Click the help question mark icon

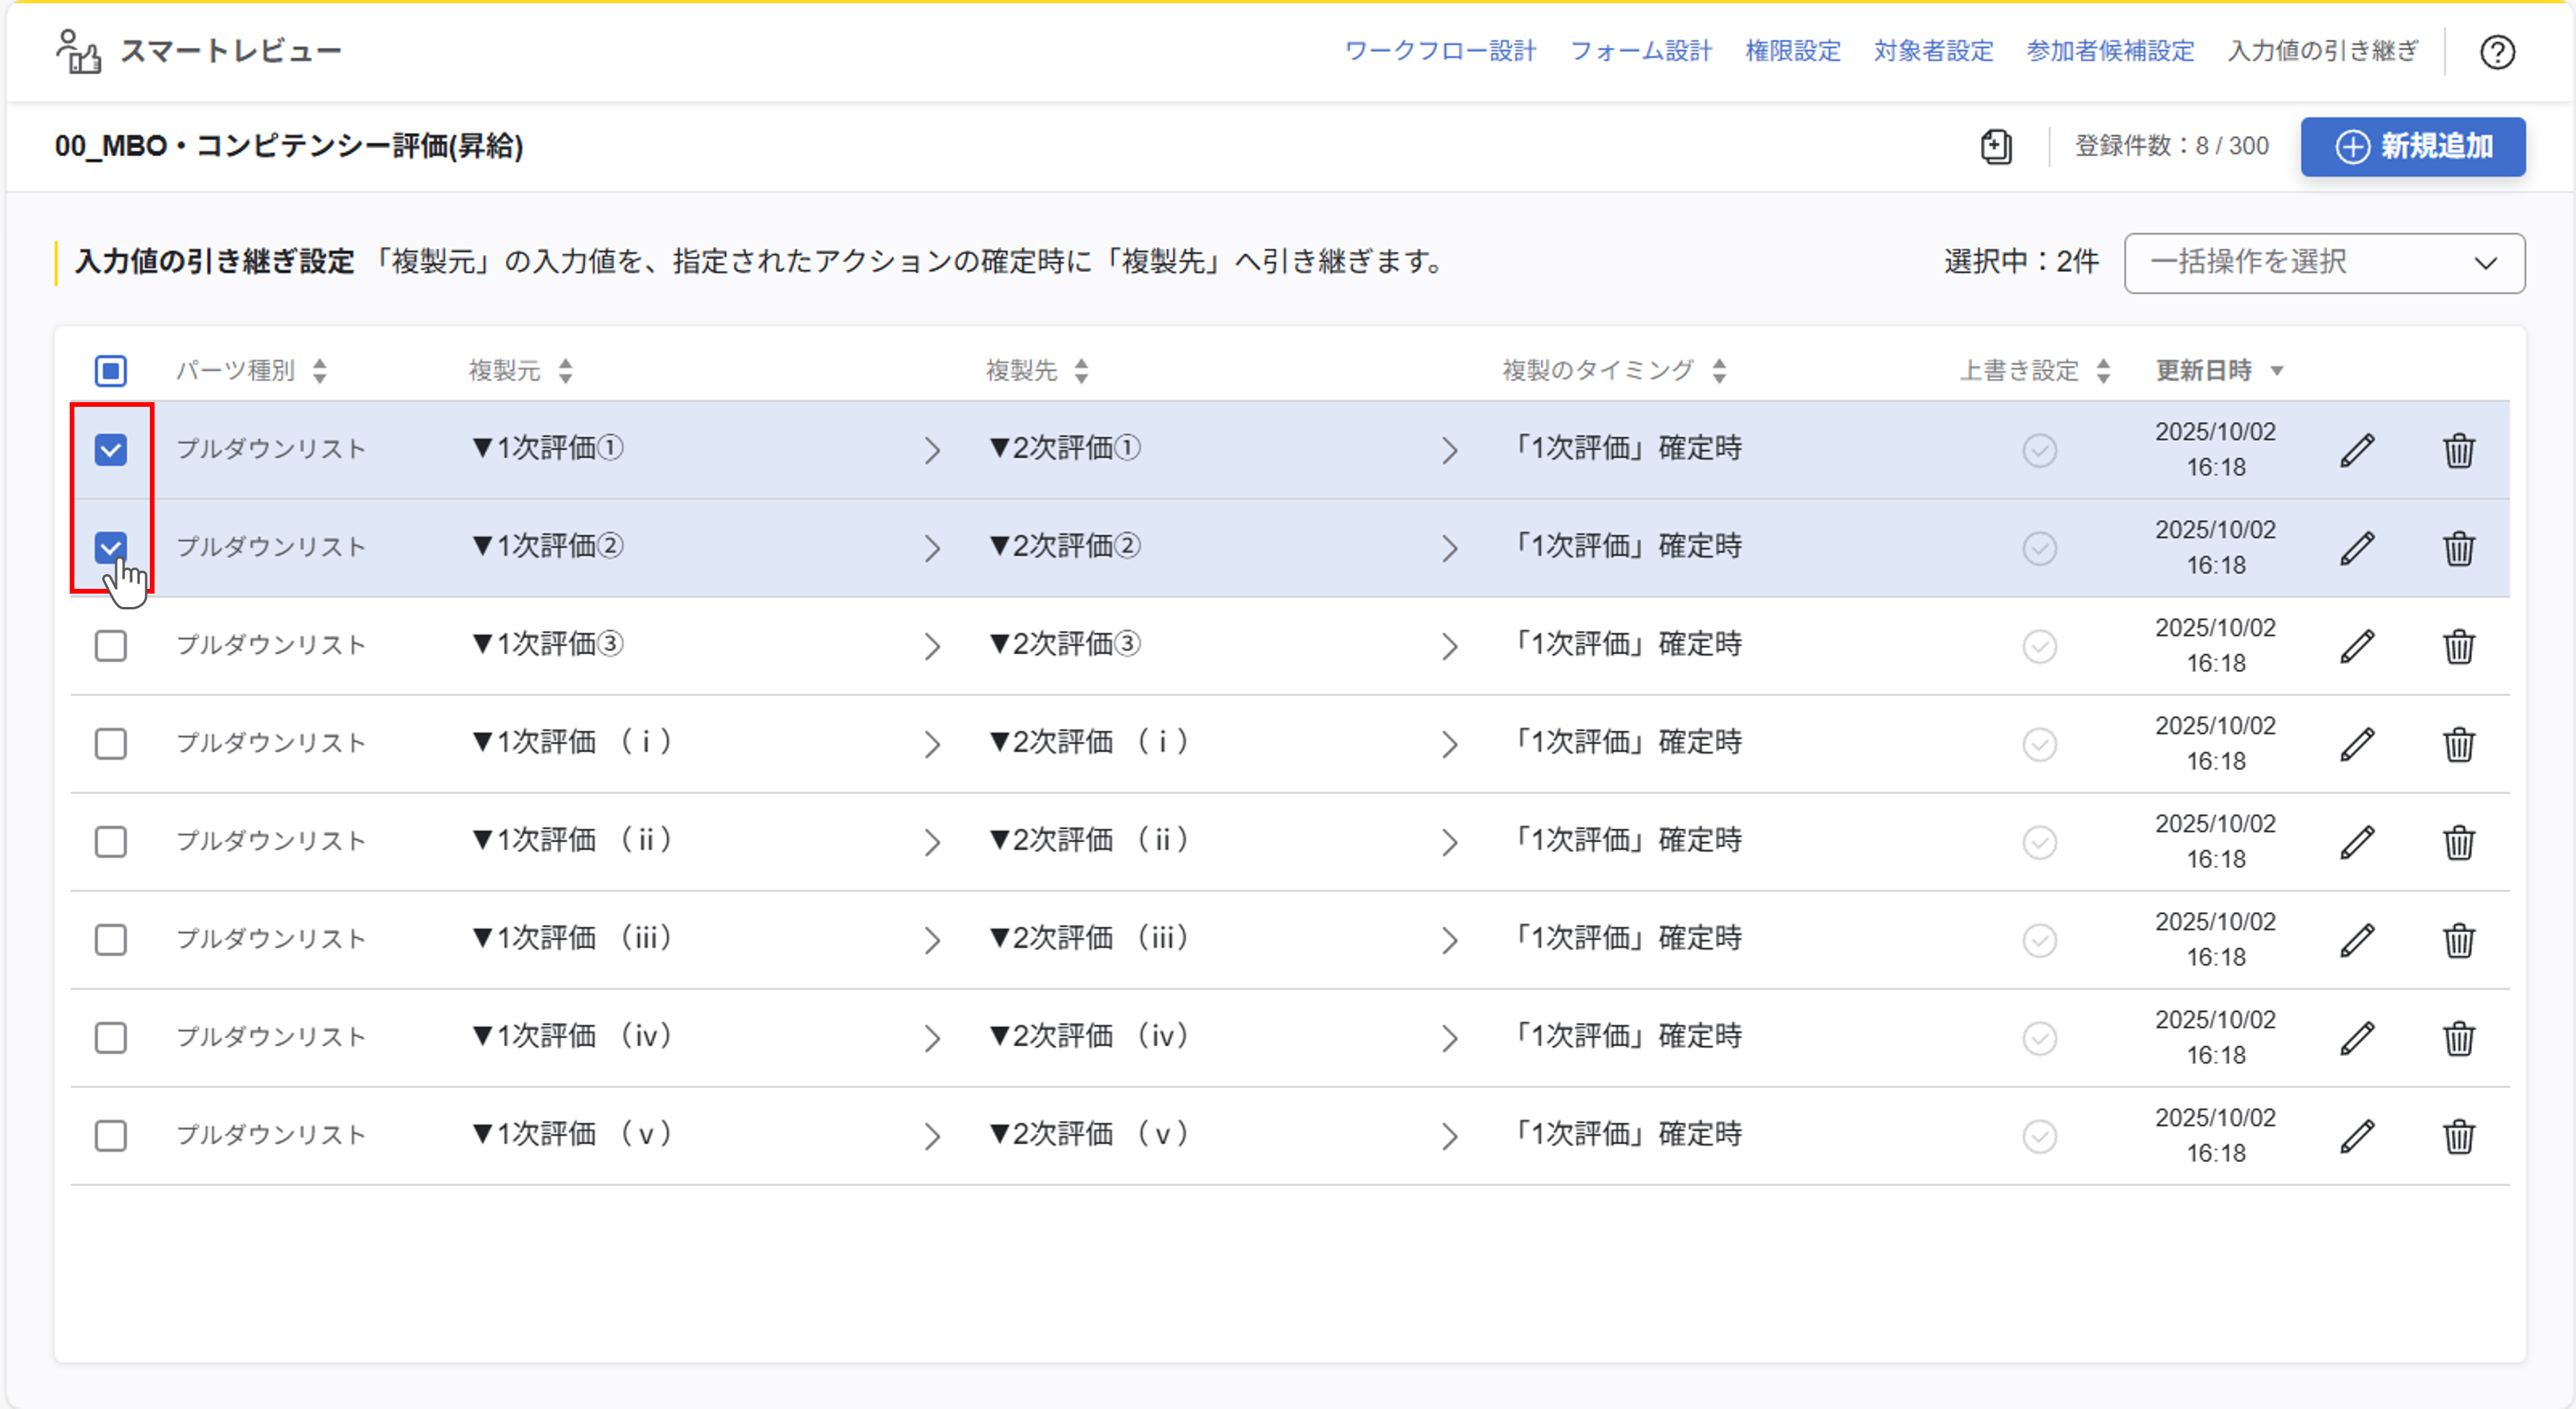[2497, 52]
